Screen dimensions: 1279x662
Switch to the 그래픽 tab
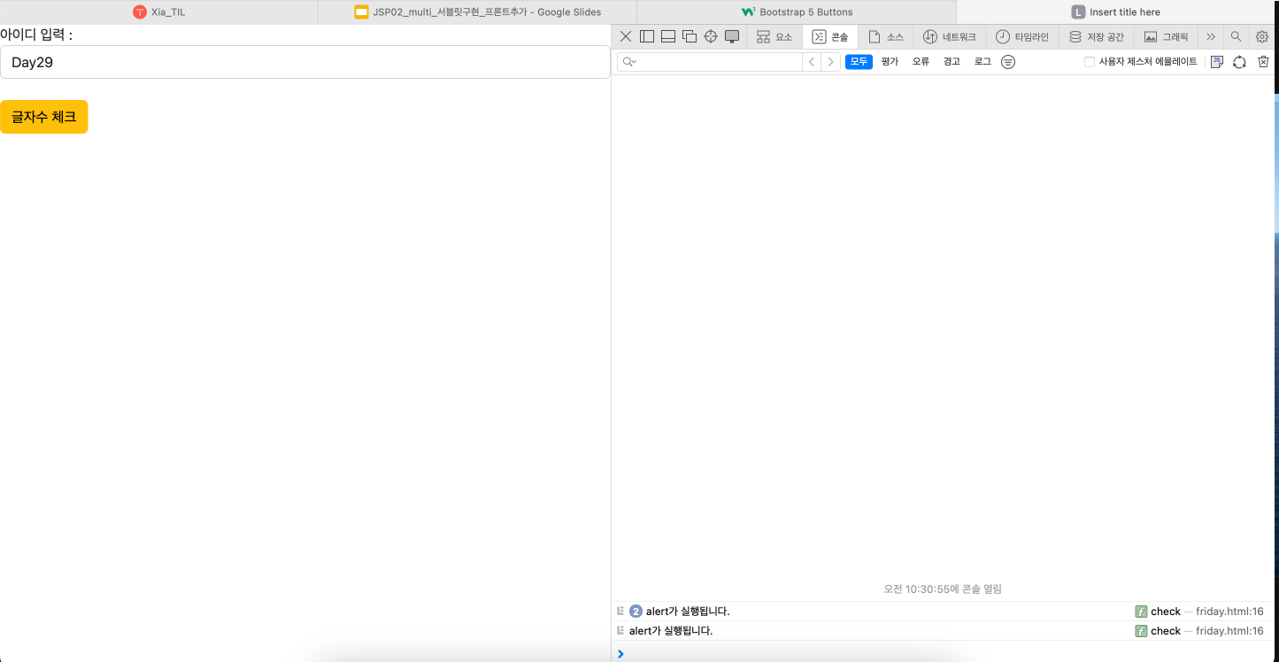(x=1166, y=36)
